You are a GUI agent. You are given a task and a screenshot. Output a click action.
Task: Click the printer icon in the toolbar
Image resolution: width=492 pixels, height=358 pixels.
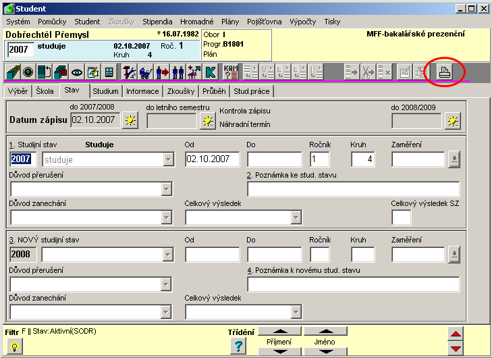pos(445,72)
